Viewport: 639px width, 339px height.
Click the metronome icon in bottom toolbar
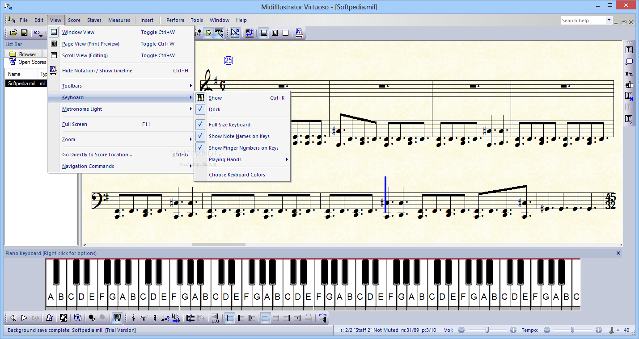pyautogui.click(x=50, y=318)
